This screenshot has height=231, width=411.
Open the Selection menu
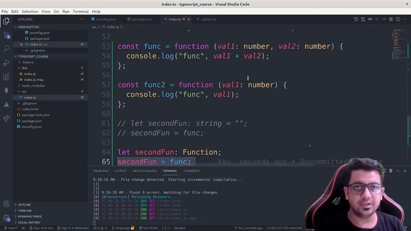pos(30,12)
